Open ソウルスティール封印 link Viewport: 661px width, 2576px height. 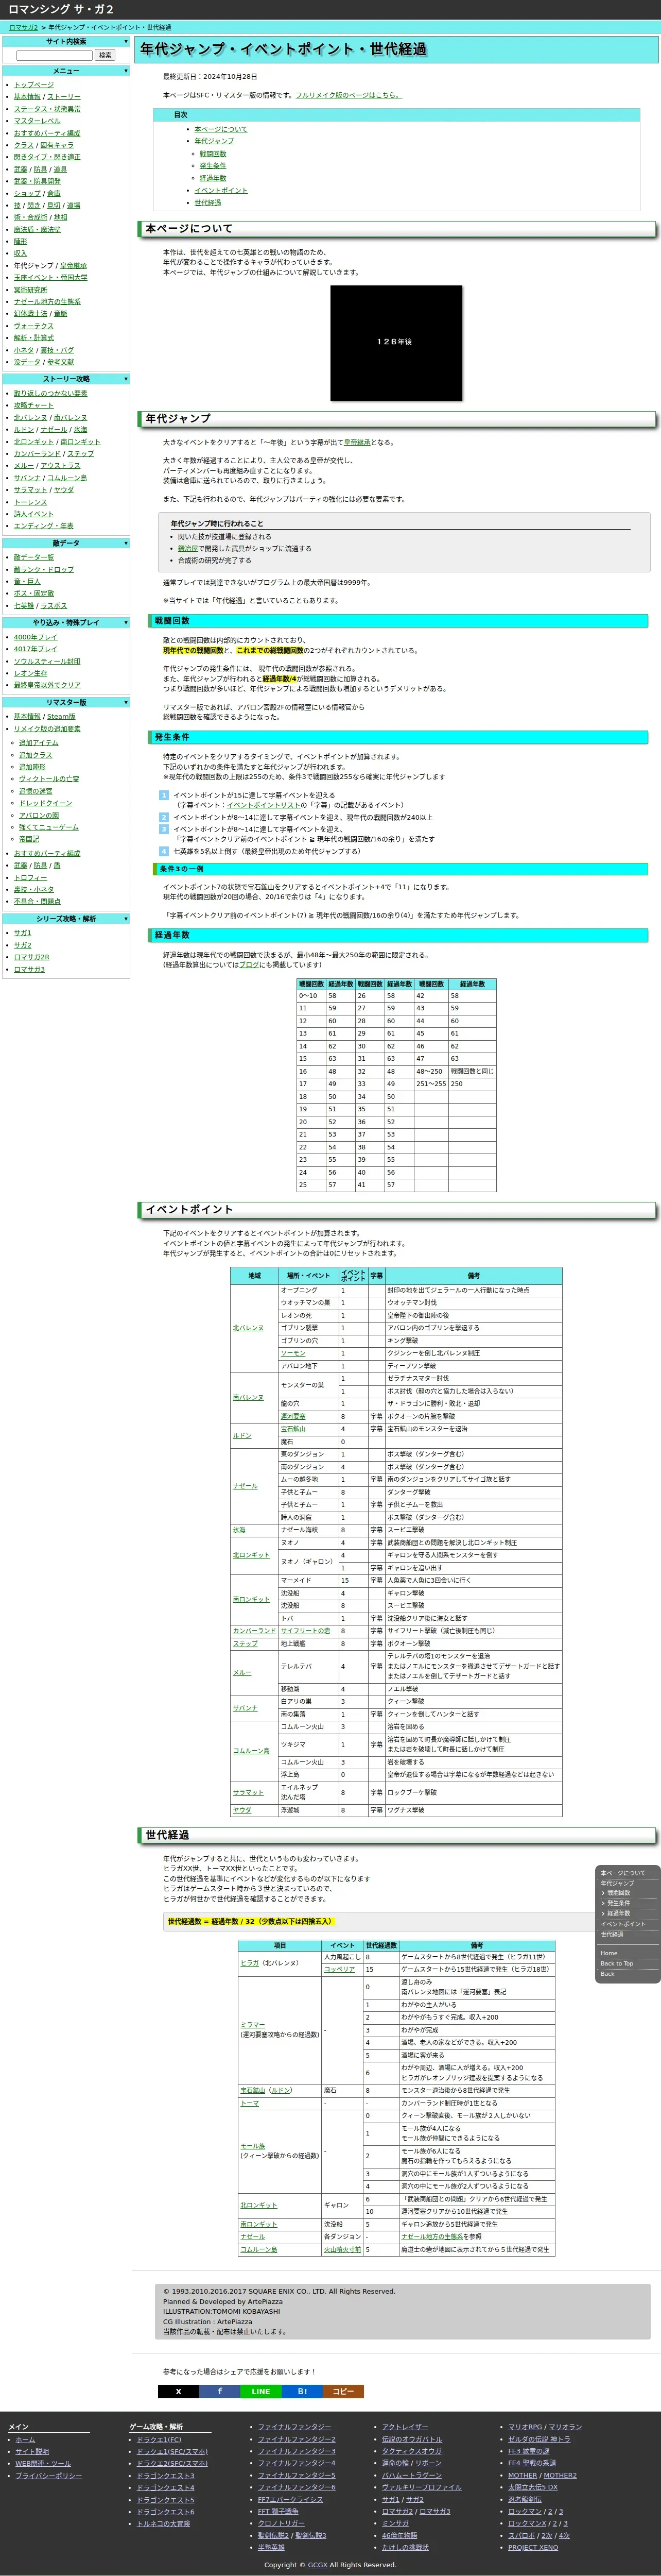47,661
